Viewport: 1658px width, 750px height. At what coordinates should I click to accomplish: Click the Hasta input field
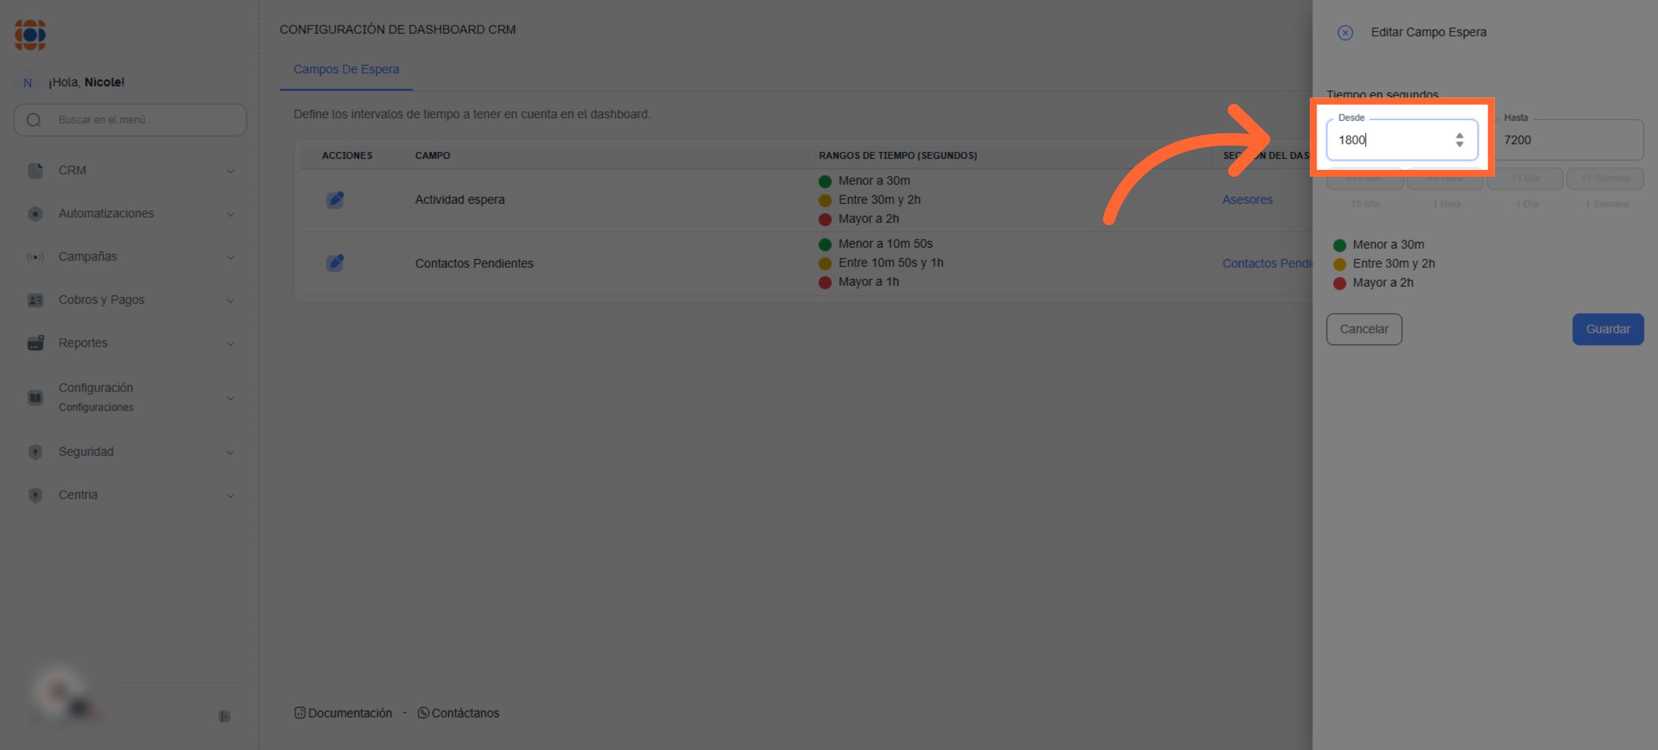[x=1568, y=140]
